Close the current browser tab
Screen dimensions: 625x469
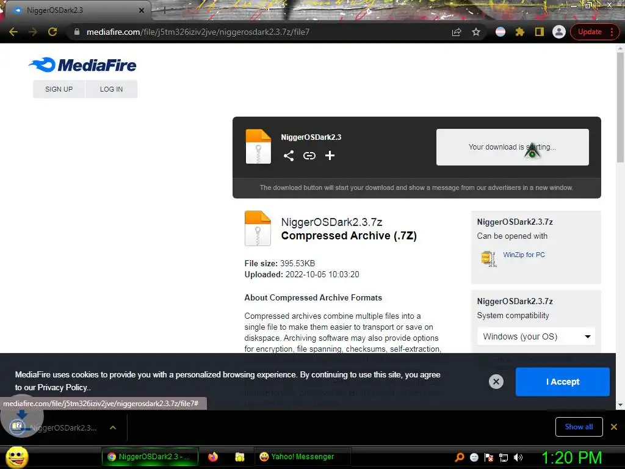pyautogui.click(x=142, y=10)
